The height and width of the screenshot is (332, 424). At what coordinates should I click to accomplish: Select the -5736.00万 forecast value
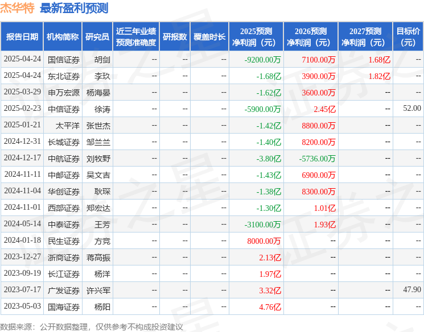tap(317, 159)
